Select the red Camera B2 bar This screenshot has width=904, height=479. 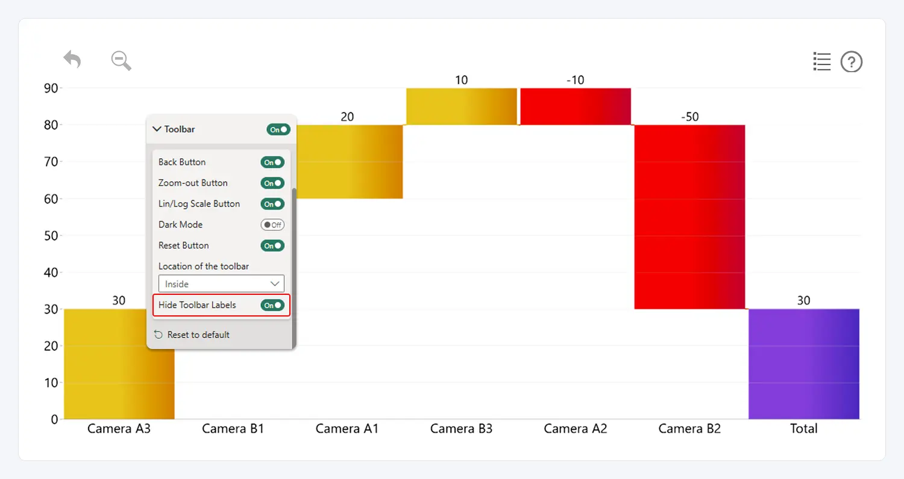point(689,217)
